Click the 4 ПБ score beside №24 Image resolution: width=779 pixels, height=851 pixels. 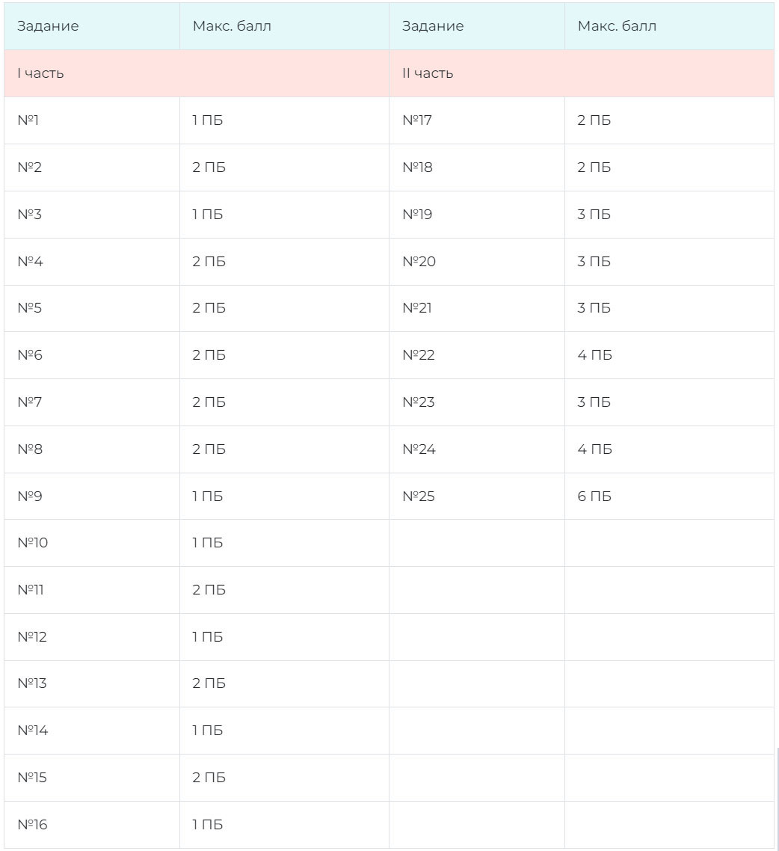(594, 449)
